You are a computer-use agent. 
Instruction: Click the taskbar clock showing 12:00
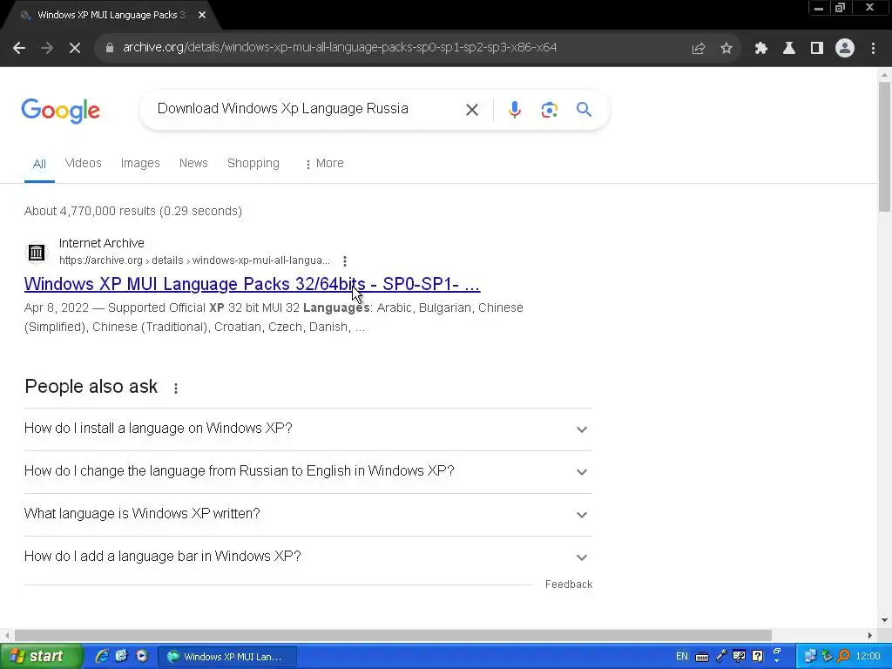868,657
